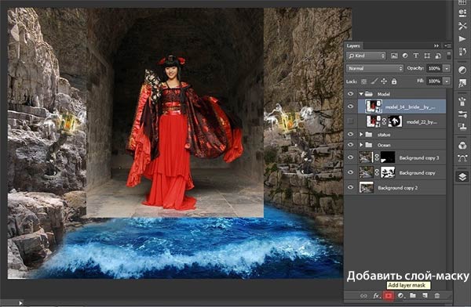Select Background copy layer mask thumbnail
Viewport: 471px width, 307px height.
(x=388, y=172)
